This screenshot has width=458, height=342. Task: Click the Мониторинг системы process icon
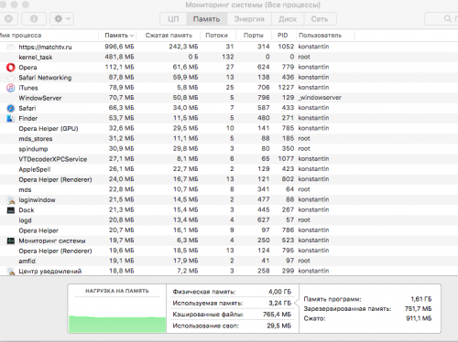[x=11, y=240]
